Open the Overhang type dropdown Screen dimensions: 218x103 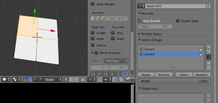pos(116,61)
